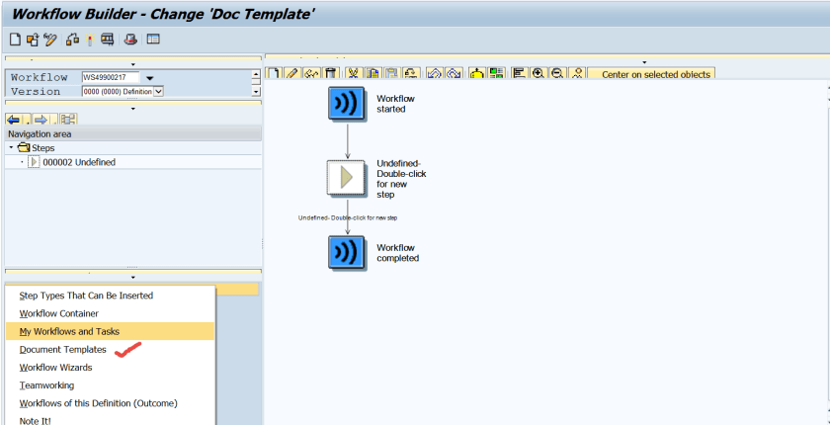Click collapse arrow above the Workflow field
The image size is (830, 425).
pos(132,64)
